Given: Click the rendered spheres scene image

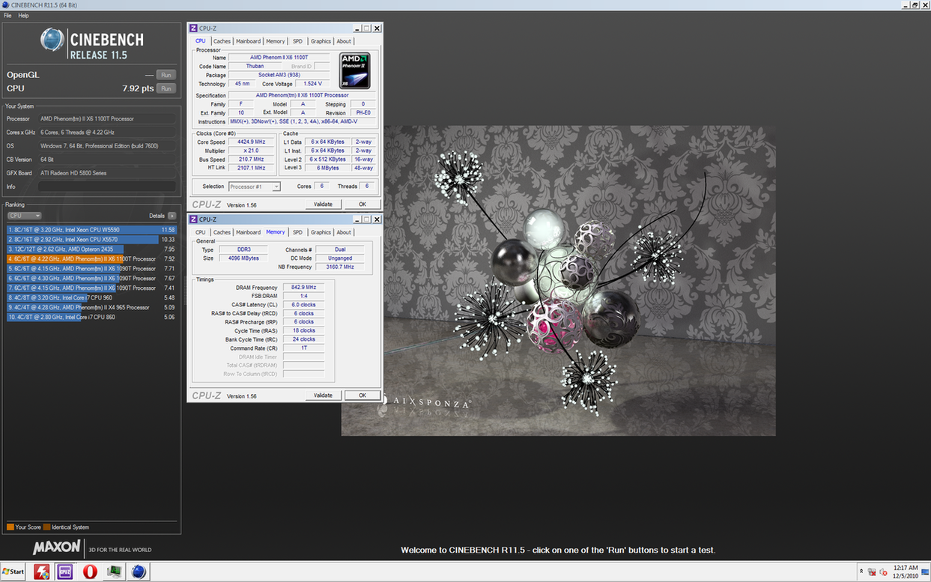Looking at the screenshot, I should point(558,281).
